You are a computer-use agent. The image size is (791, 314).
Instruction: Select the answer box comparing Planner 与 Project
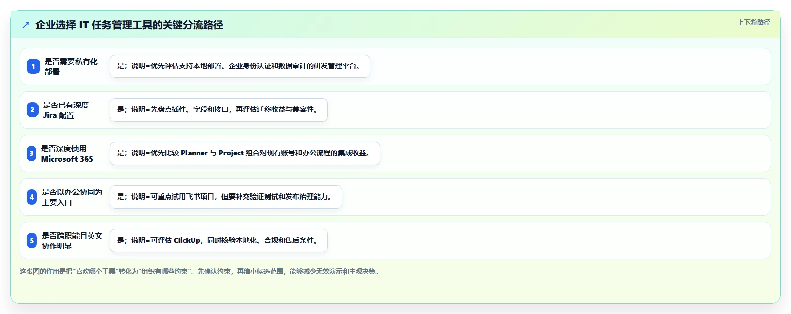(245, 153)
